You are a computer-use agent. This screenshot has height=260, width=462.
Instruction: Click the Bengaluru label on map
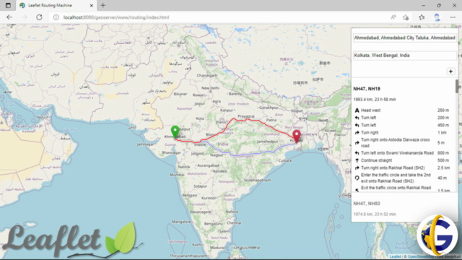pyautogui.click(x=213, y=224)
